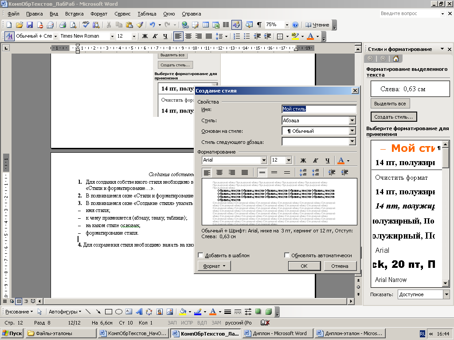
Task: Click the Cut scissors icon
Action: [109, 25]
